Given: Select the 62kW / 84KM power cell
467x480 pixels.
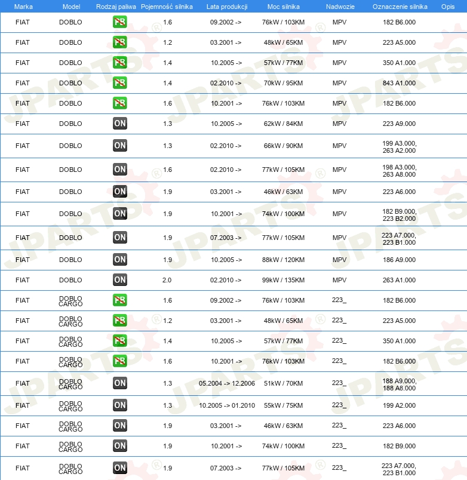Looking at the screenshot, I should coord(283,124).
